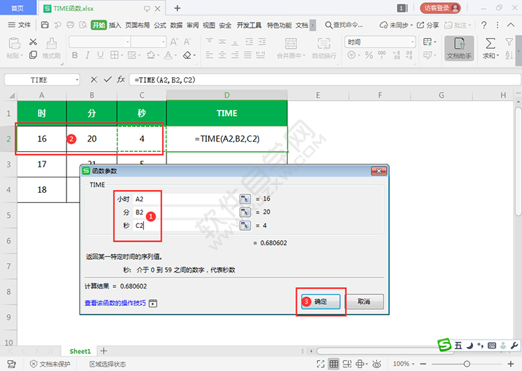This screenshot has height=371, width=522.
Task: Click the 取消 button in dialog
Action: (364, 302)
